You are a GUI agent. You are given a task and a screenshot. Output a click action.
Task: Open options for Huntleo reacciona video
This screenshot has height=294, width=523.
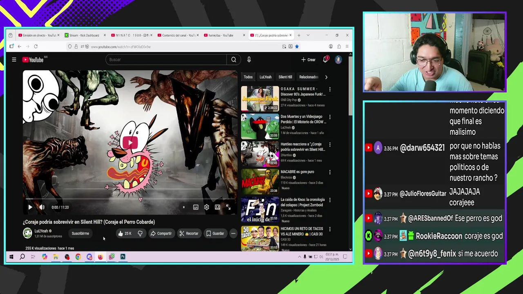[x=330, y=145]
